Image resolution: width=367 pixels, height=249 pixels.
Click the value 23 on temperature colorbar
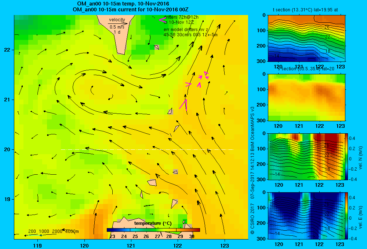pyautogui.click(x=112, y=237)
